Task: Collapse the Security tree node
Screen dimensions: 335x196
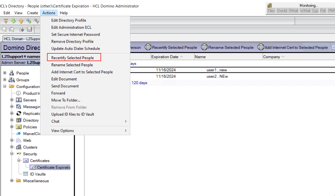Action: (x=12, y=154)
